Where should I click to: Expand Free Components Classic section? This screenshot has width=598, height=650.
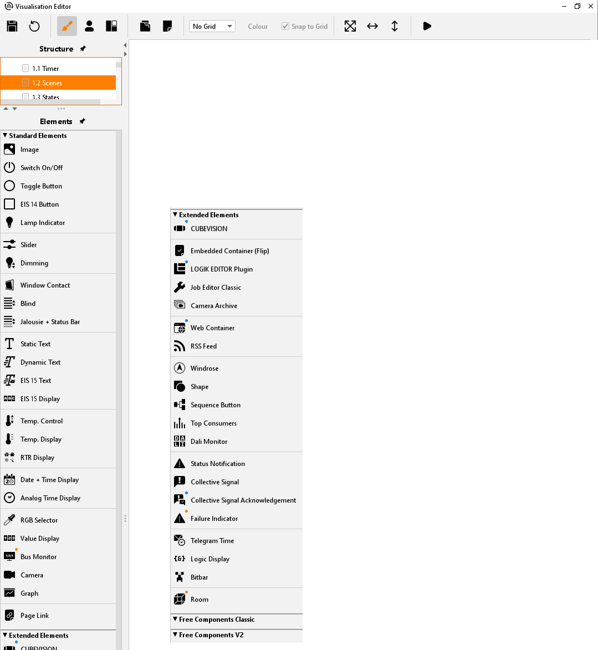point(175,620)
